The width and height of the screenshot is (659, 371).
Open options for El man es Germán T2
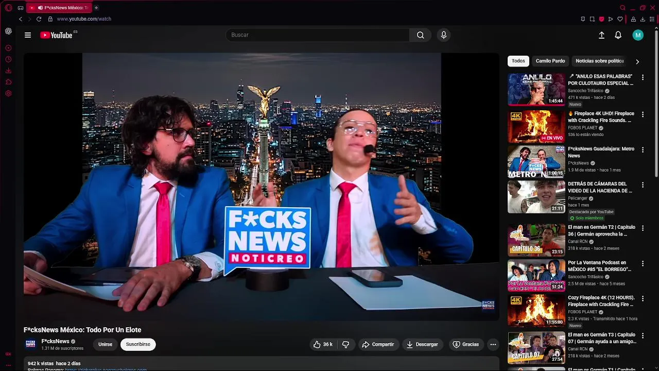click(643, 228)
